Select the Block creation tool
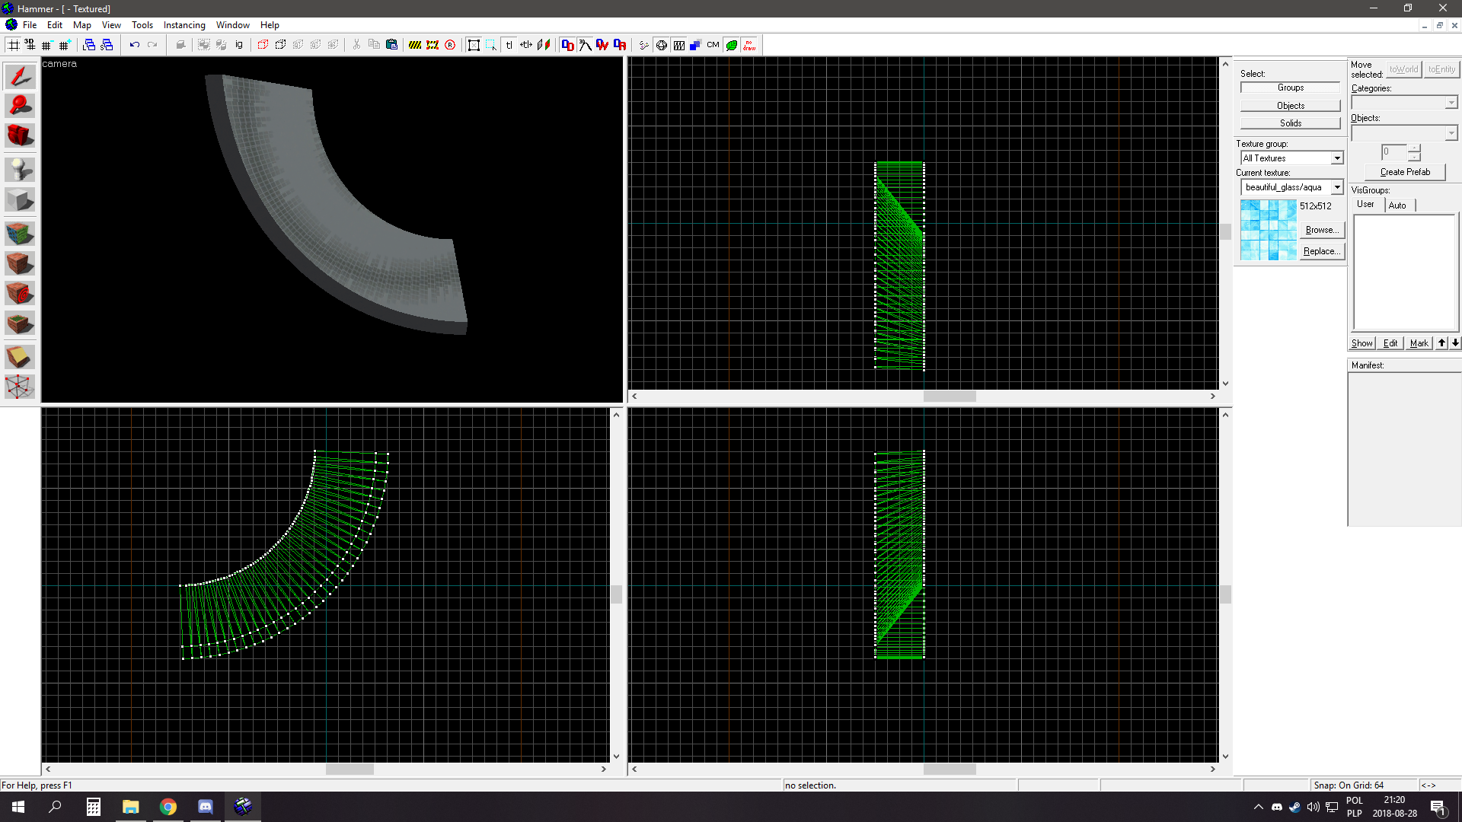The image size is (1462, 822). (x=19, y=199)
